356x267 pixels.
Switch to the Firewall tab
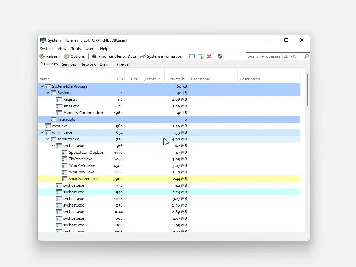pos(123,64)
